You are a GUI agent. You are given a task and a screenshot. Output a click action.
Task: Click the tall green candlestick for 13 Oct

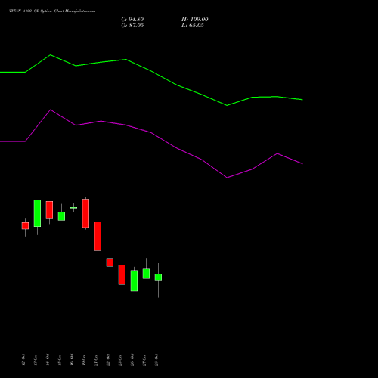[37, 213]
